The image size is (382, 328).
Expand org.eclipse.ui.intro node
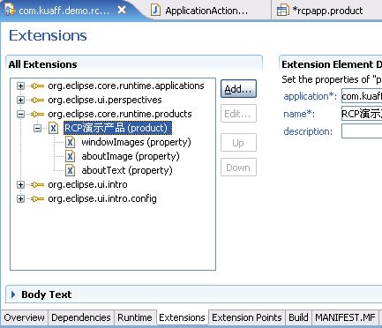pyautogui.click(x=20, y=184)
